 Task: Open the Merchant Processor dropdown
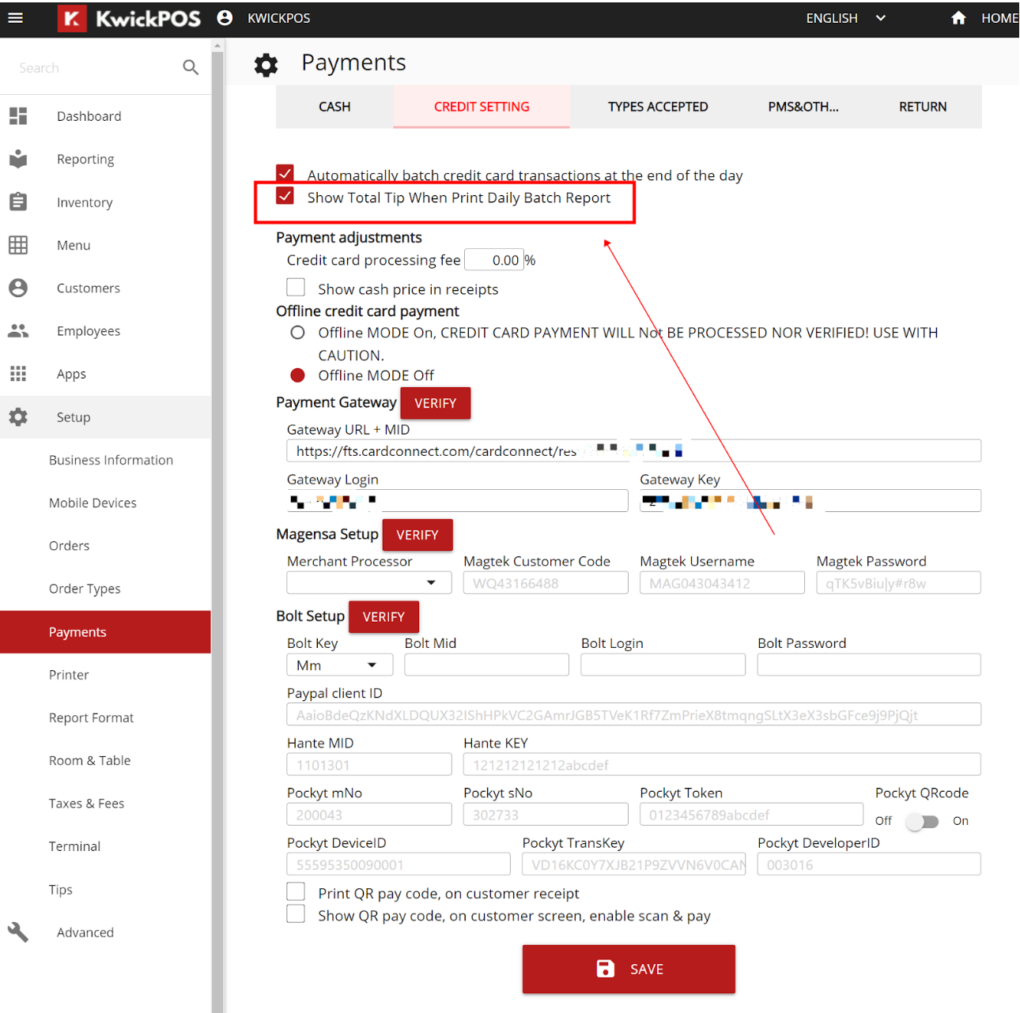click(369, 583)
